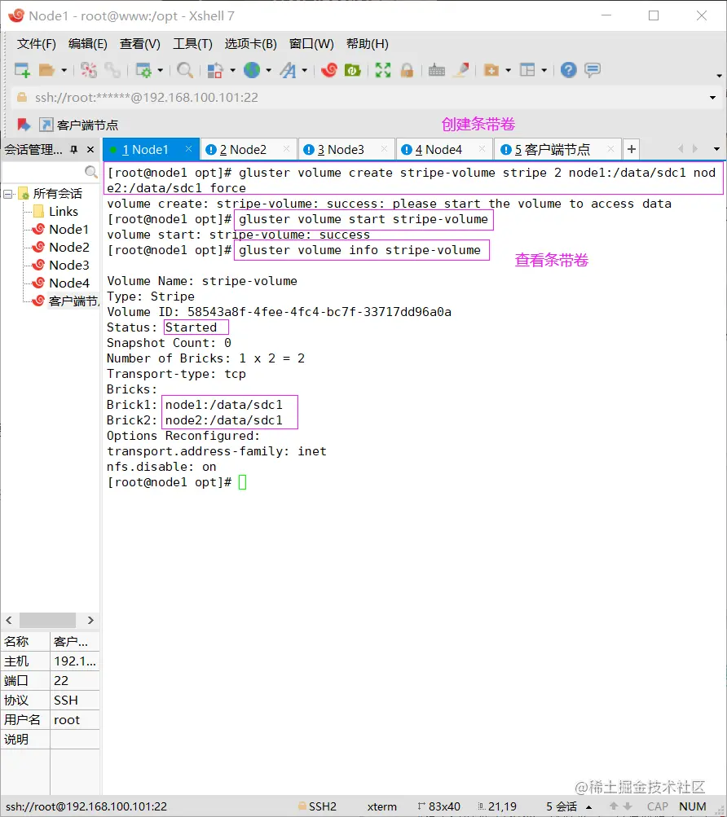Close the 2 Node2 tab

click(x=286, y=149)
